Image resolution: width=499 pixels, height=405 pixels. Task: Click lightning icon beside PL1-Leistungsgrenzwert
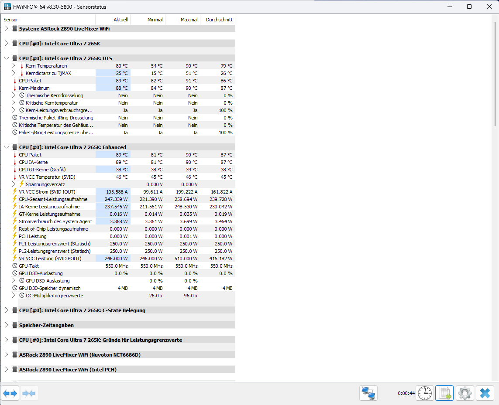click(x=15, y=244)
